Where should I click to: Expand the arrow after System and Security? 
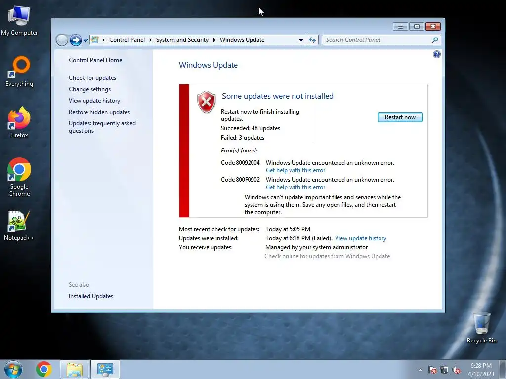pos(214,40)
